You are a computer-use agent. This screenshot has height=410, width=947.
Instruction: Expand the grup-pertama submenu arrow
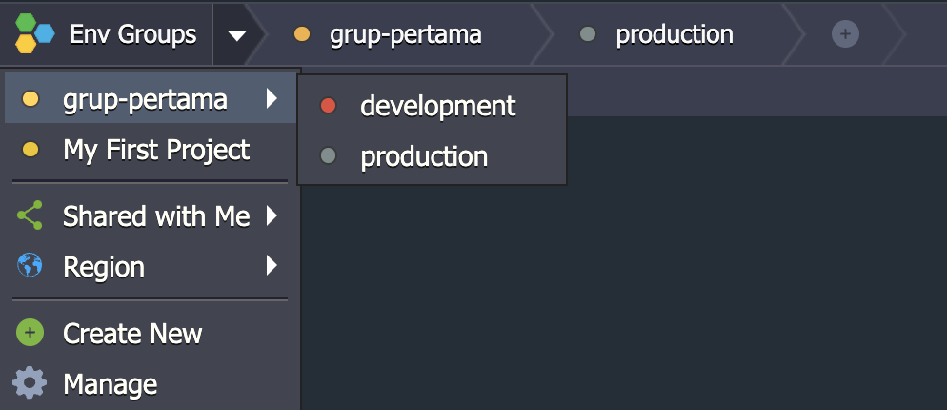click(x=272, y=98)
